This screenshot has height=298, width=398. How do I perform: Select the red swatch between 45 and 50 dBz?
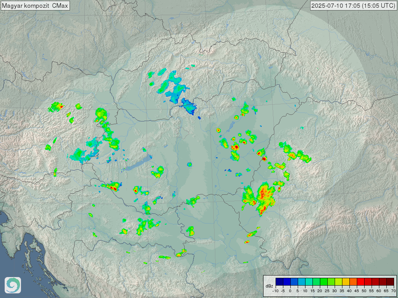click(361, 282)
